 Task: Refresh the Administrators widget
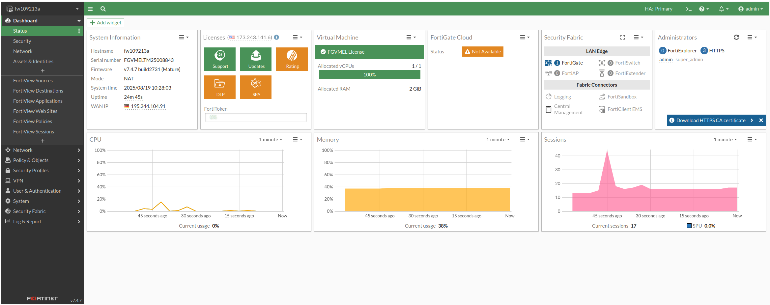pos(736,37)
